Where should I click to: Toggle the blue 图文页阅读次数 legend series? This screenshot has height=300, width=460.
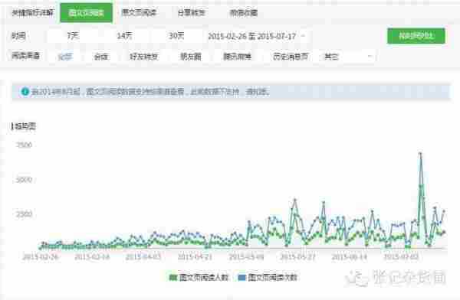(268, 277)
